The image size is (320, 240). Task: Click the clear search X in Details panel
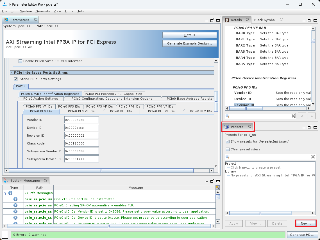pos(293,116)
